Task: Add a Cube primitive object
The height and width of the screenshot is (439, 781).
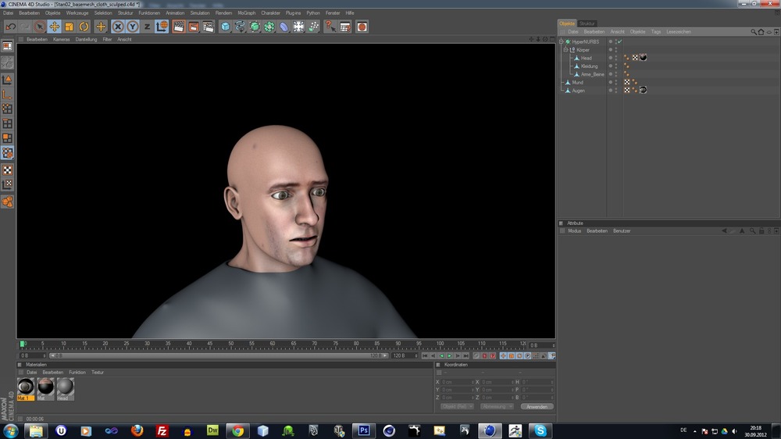Action: [x=226, y=27]
